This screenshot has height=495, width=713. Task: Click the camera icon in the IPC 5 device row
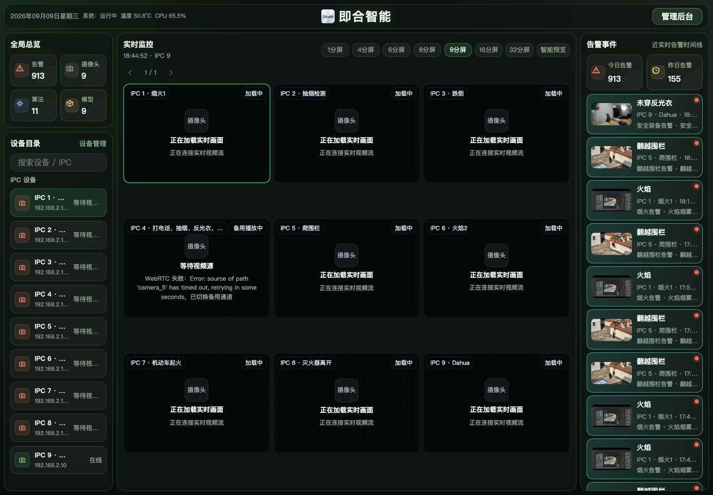click(x=22, y=332)
